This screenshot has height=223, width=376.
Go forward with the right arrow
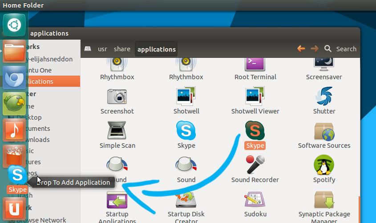point(315,49)
